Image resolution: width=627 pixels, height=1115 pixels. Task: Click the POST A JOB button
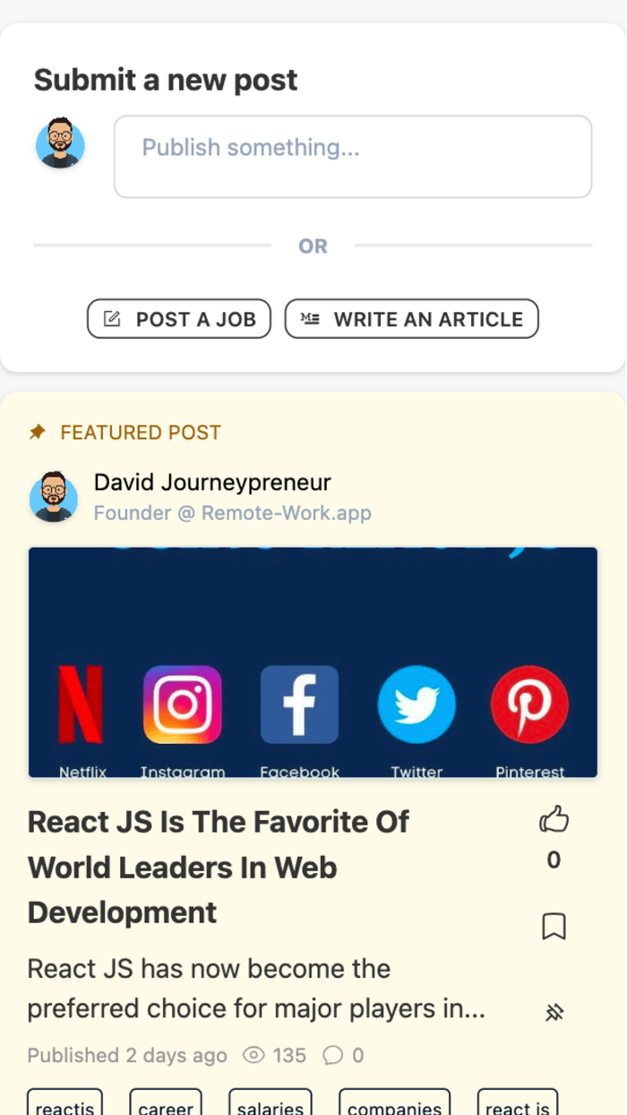pyautogui.click(x=178, y=319)
